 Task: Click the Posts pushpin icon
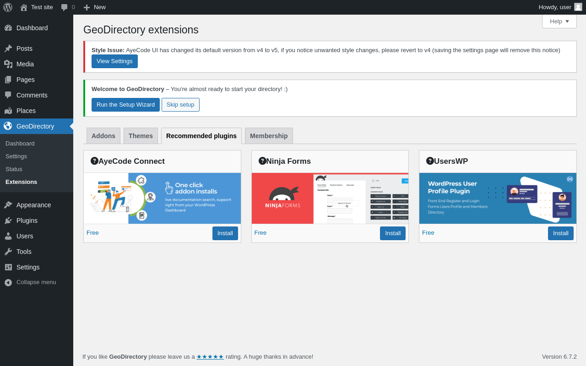point(8,48)
